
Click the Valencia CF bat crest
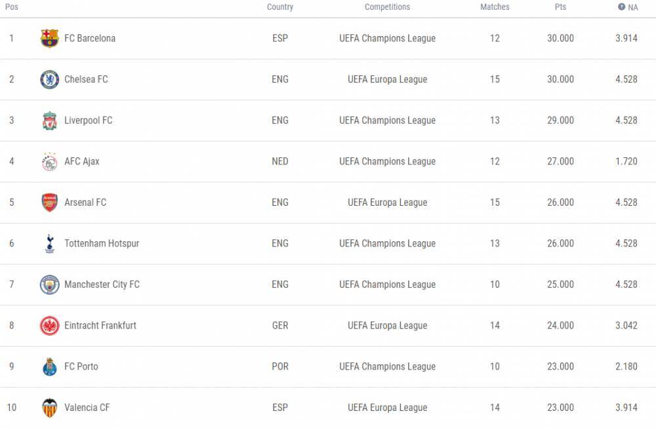[49, 408]
